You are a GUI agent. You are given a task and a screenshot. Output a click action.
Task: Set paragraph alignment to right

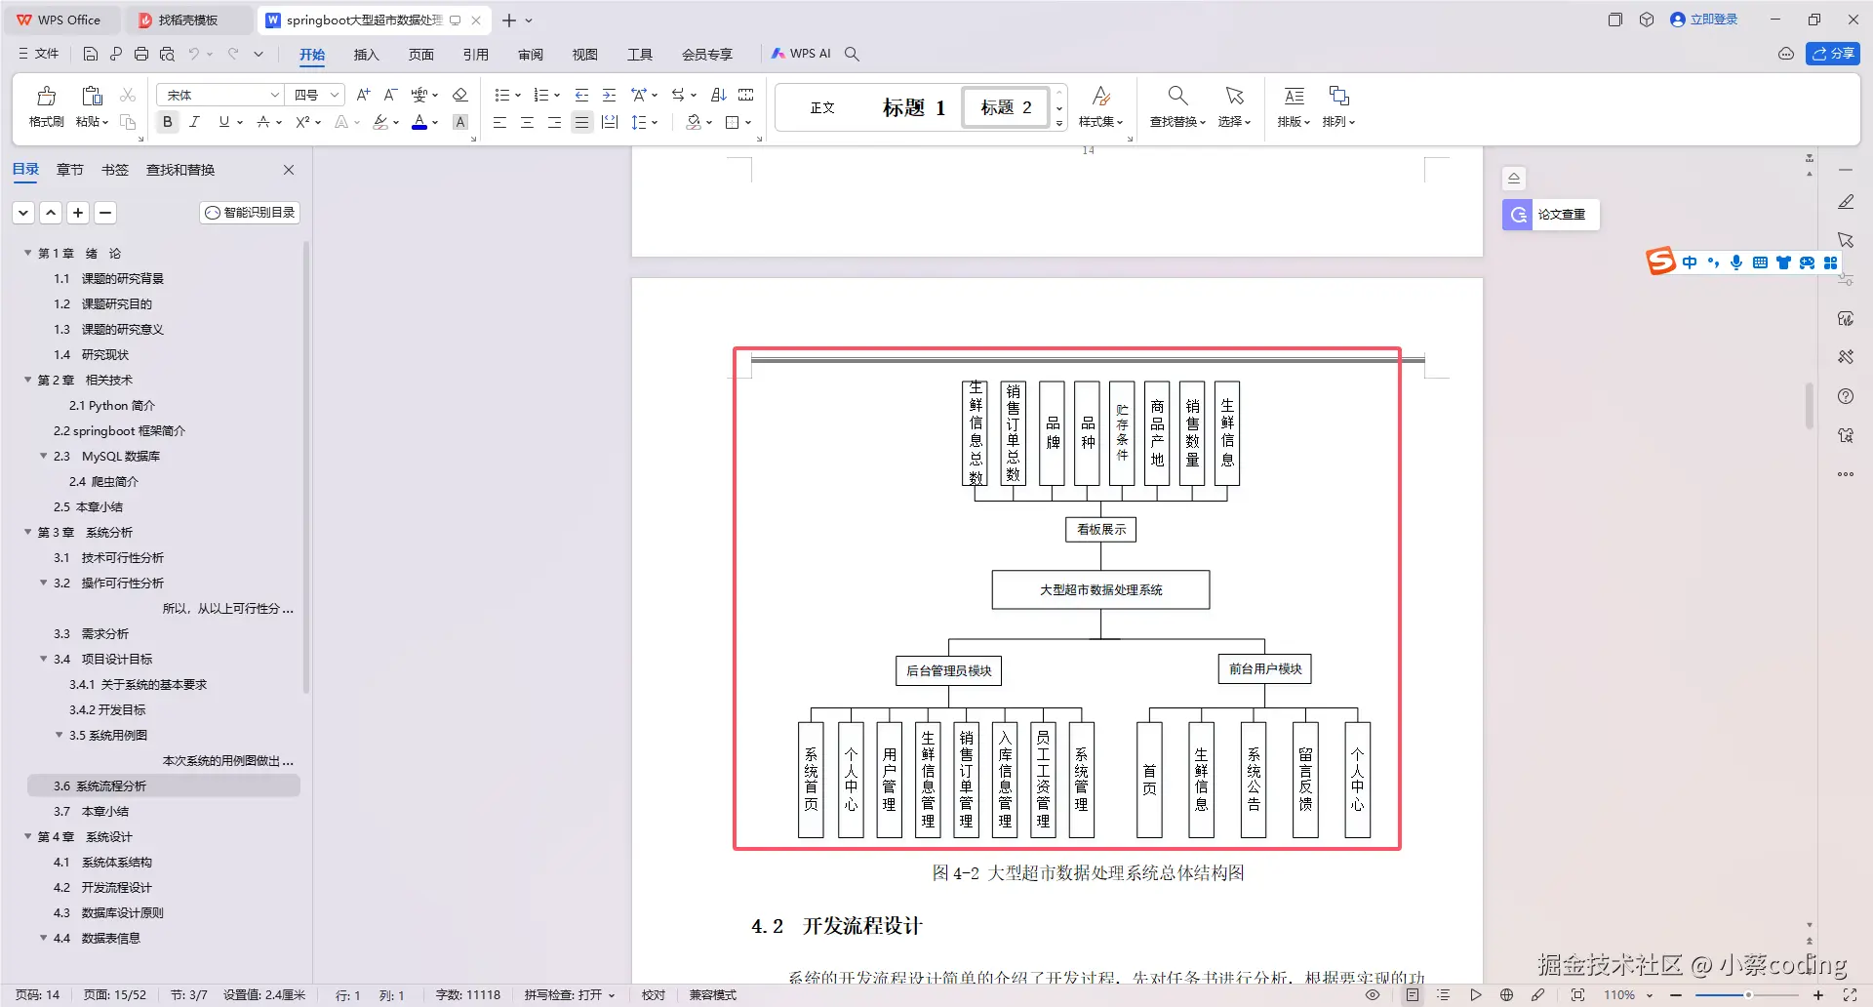[554, 122]
